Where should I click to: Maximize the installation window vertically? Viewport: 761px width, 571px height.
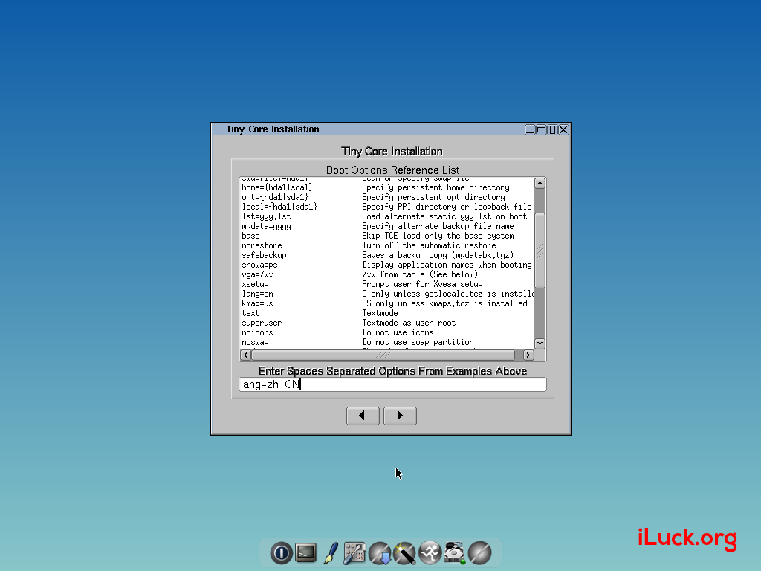click(552, 129)
